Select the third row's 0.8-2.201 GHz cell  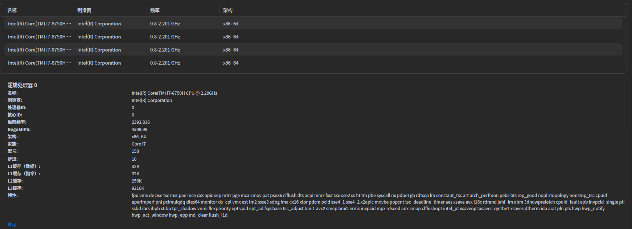[165, 50]
